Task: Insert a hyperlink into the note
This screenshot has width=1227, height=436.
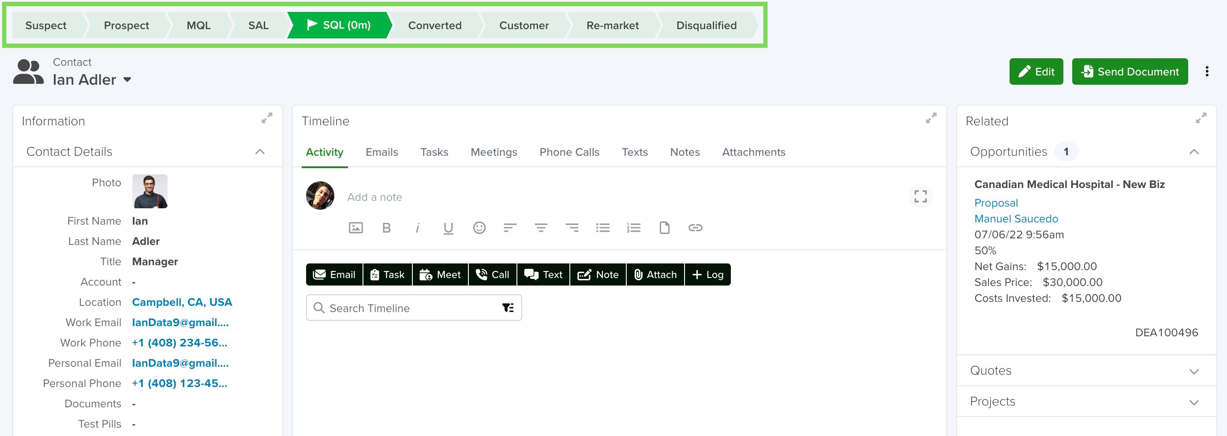Action: click(x=696, y=228)
